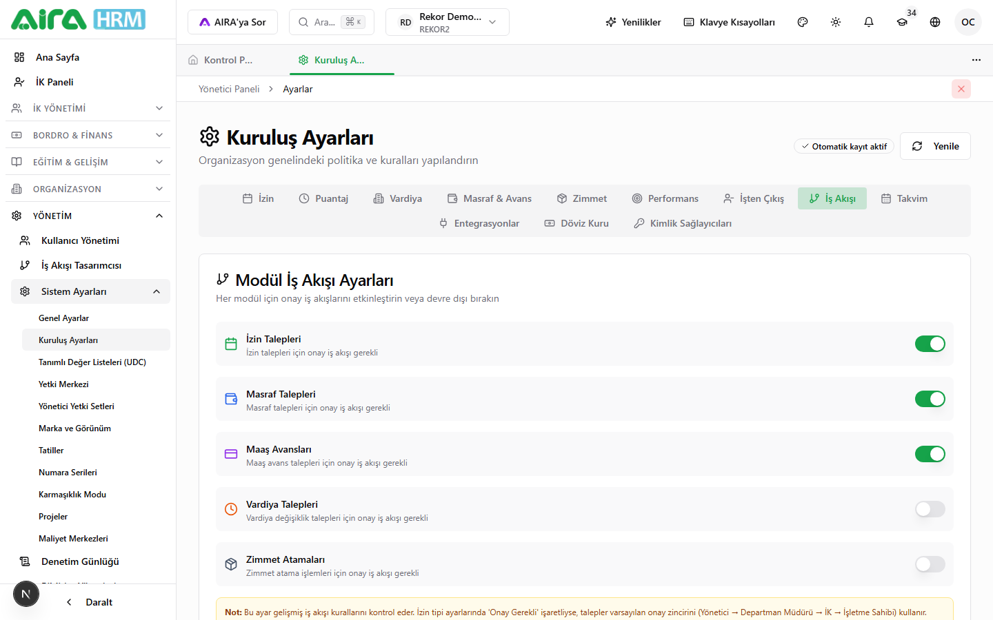Disable Masraf Talepleri workflow toggle
The image size is (993, 620).
(930, 399)
